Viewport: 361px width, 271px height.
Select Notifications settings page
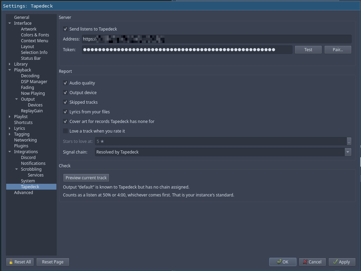pos(33,163)
